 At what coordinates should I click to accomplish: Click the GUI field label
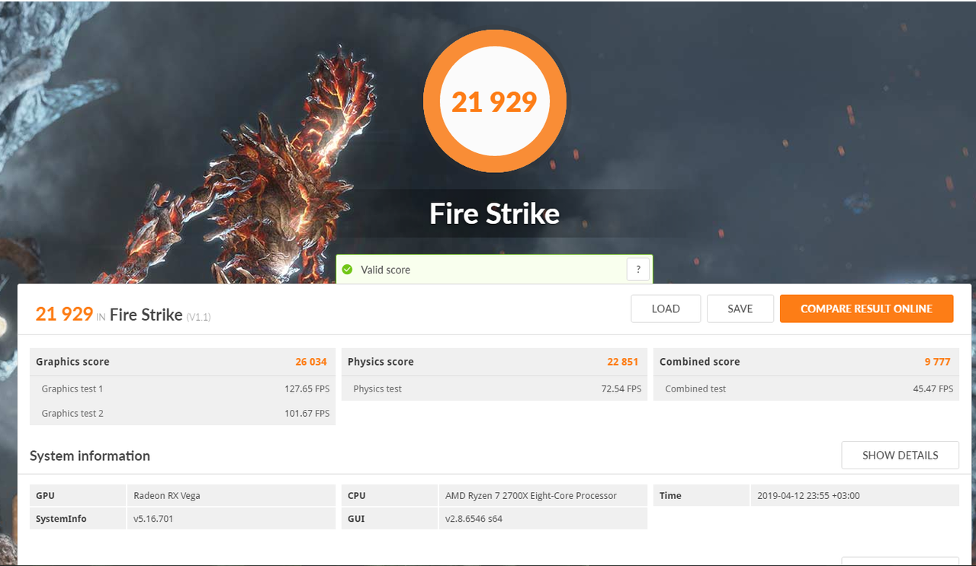[x=355, y=519]
